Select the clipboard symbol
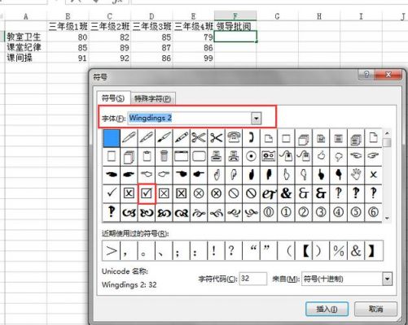 click(147, 156)
